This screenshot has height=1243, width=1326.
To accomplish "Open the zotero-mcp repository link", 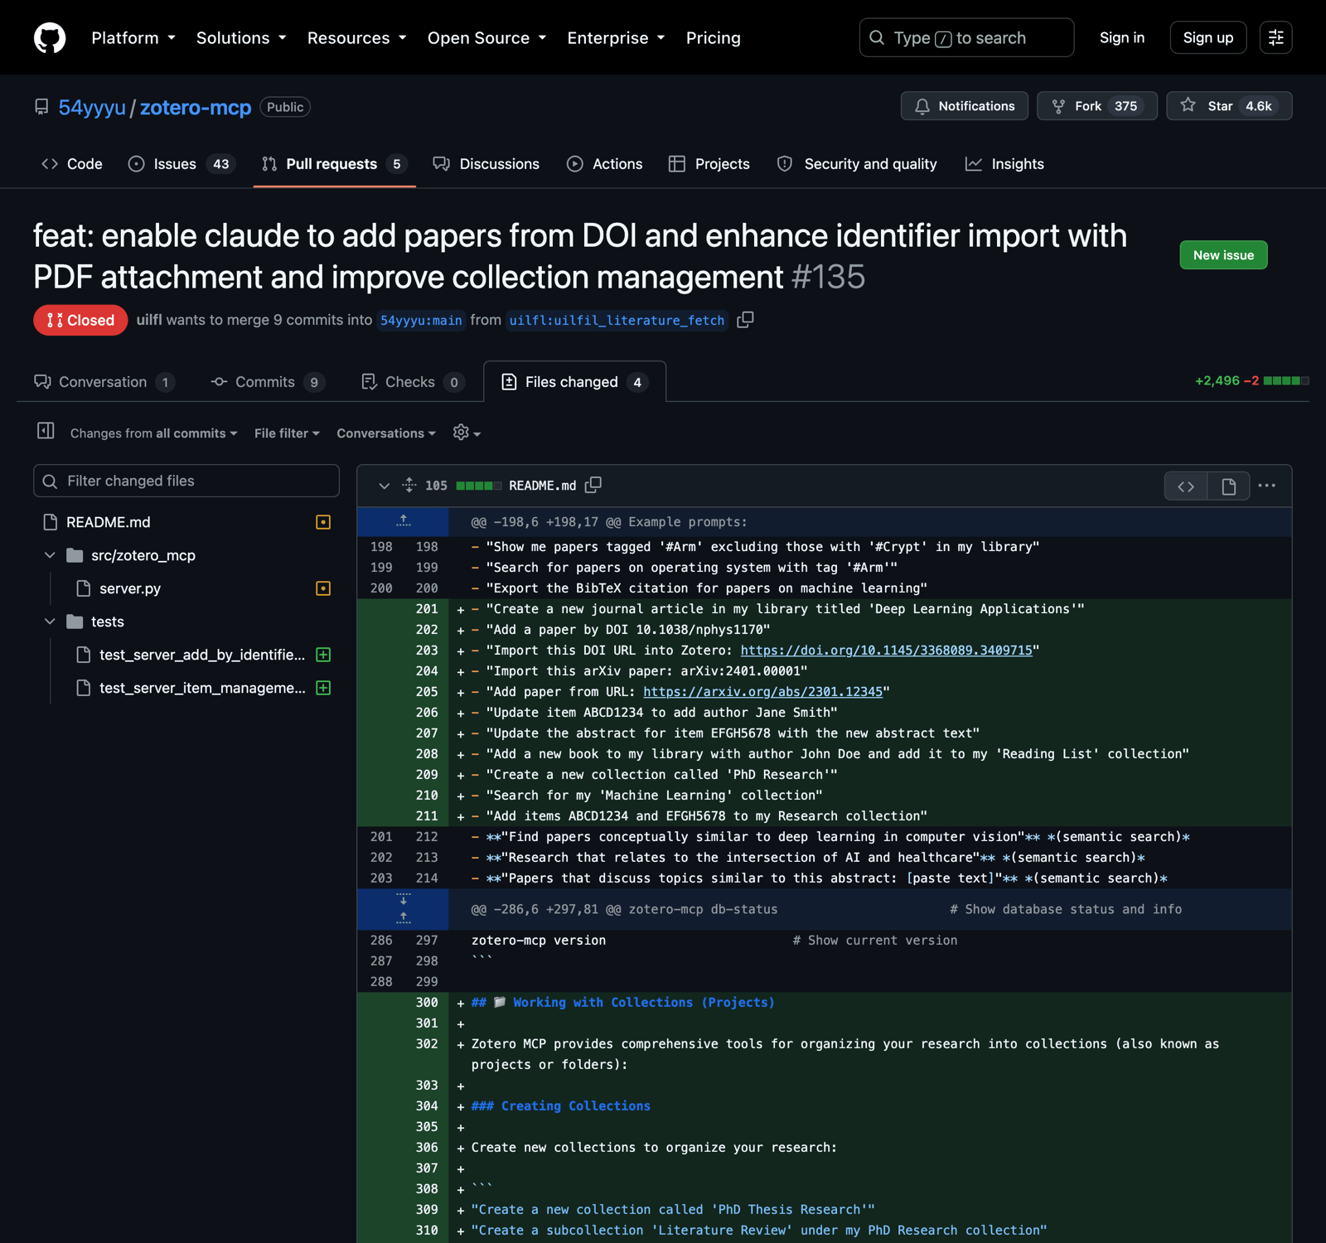I will point(196,108).
